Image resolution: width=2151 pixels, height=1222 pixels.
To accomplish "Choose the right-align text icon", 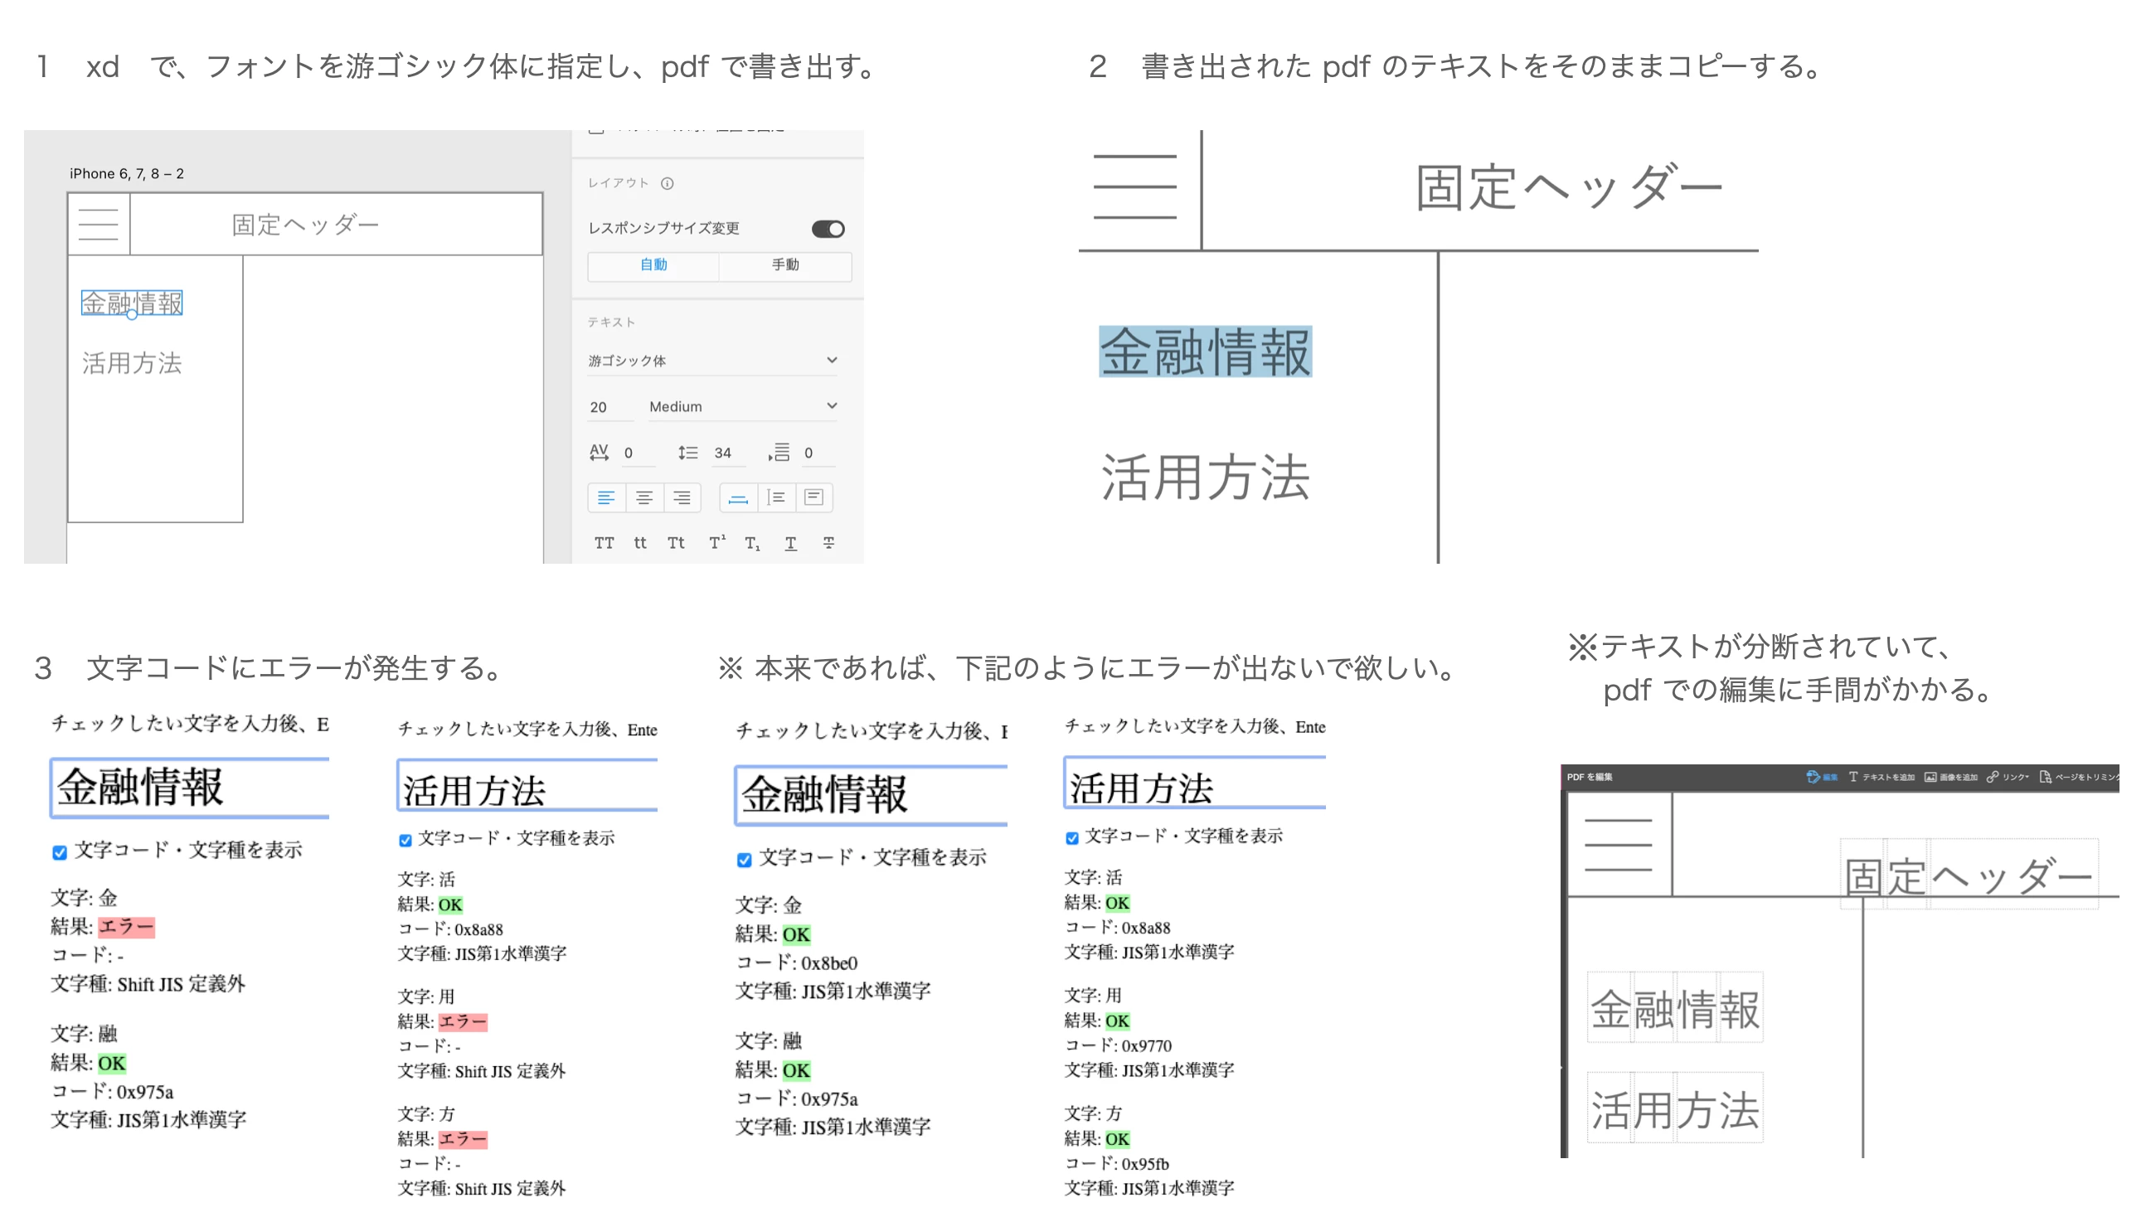I will tap(682, 497).
